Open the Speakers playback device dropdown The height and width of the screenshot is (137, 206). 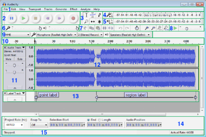[130, 35]
